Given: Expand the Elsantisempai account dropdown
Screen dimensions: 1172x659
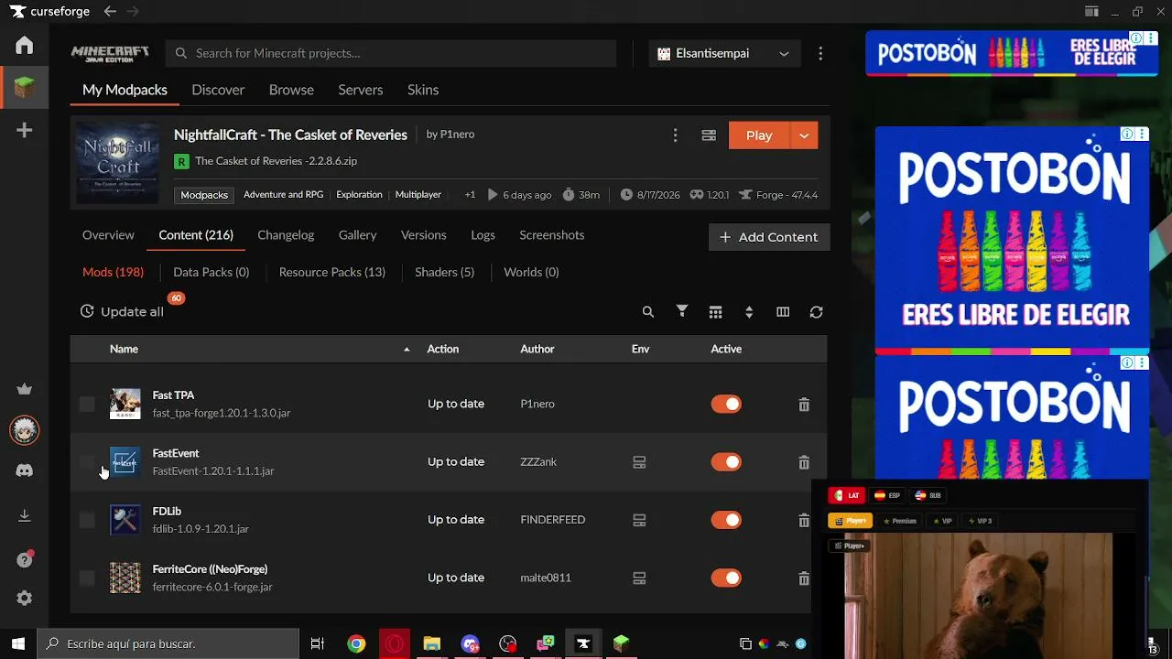Looking at the screenshot, I should [x=724, y=53].
